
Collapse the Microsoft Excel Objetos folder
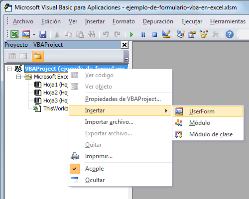(x=18, y=77)
